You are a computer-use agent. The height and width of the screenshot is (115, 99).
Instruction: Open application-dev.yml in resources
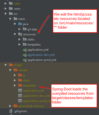(41, 55)
